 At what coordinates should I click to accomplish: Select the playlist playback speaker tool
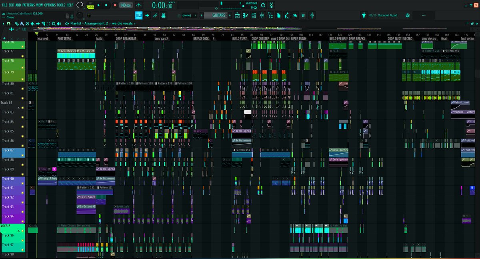point(59,24)
